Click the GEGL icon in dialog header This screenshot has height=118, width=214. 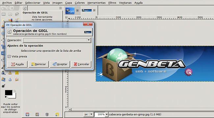[x=10, y=31]
